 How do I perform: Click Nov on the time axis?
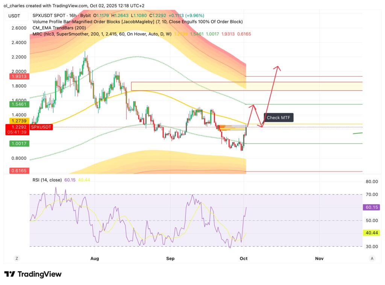[x=319, y=259]
